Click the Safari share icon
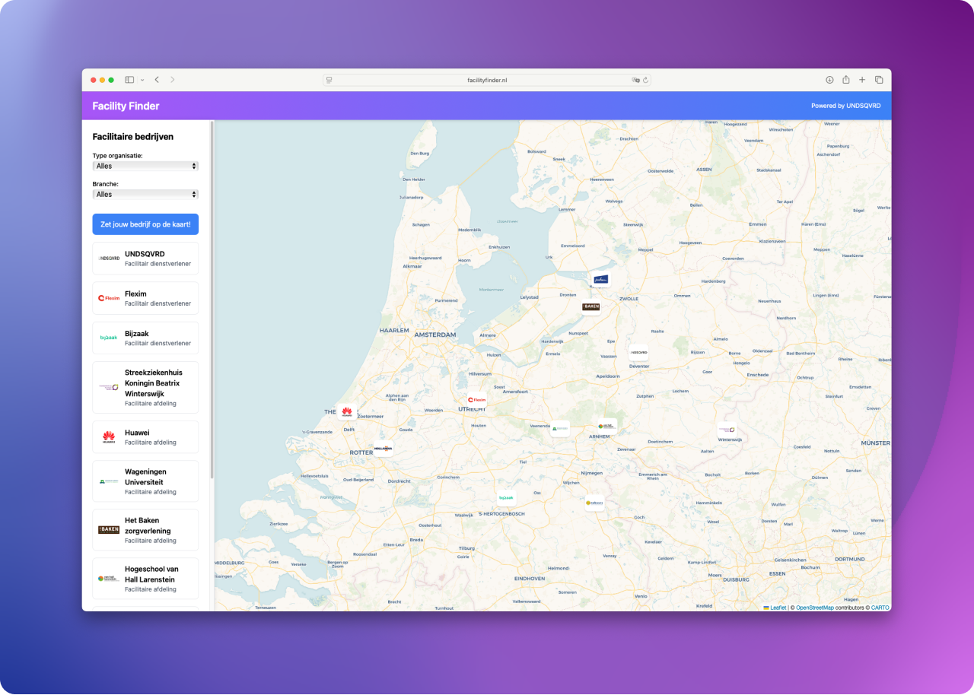The width and height of the screenshot is (974, 695). pyautogui.click(x=846, y=79)
